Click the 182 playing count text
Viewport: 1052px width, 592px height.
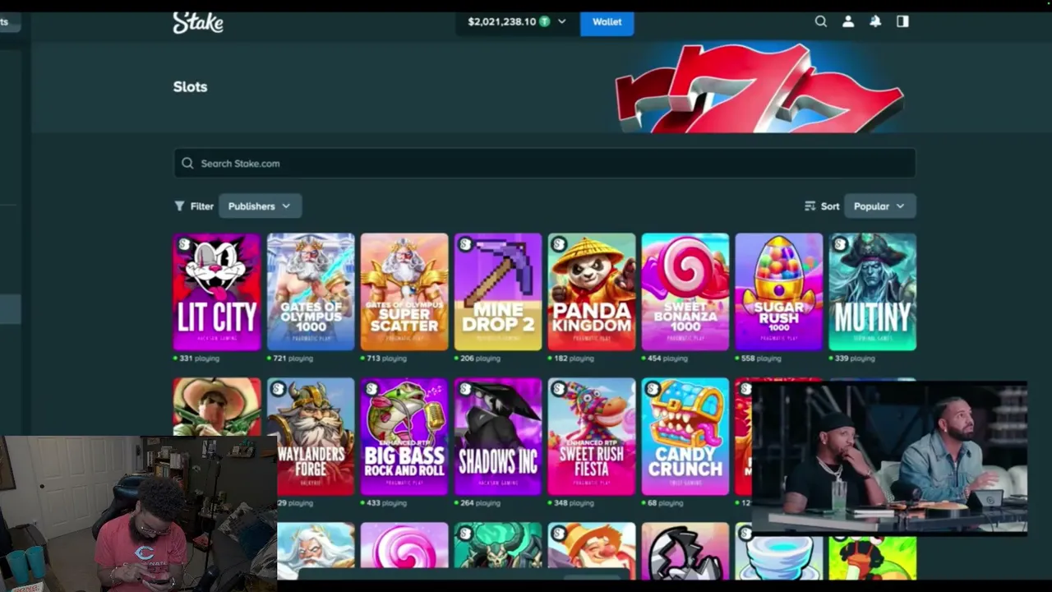pyautogui.click(x=574, y=358)
